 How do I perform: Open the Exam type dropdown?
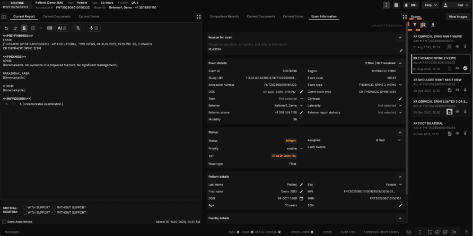point(400,85)
